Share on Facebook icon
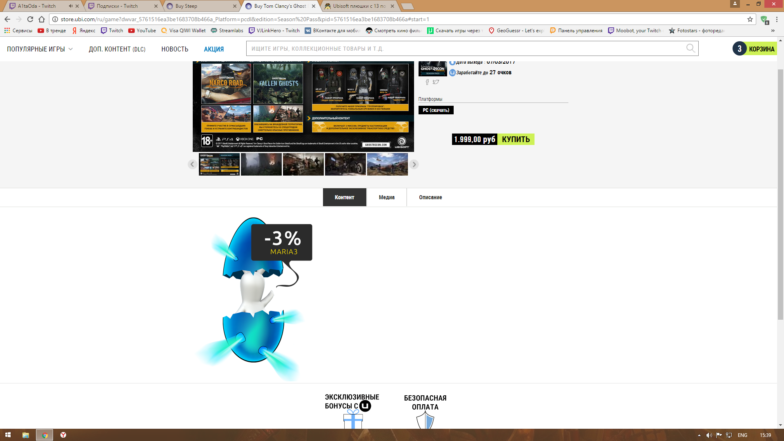Screen dimensions: 784x441 [428, 82]
